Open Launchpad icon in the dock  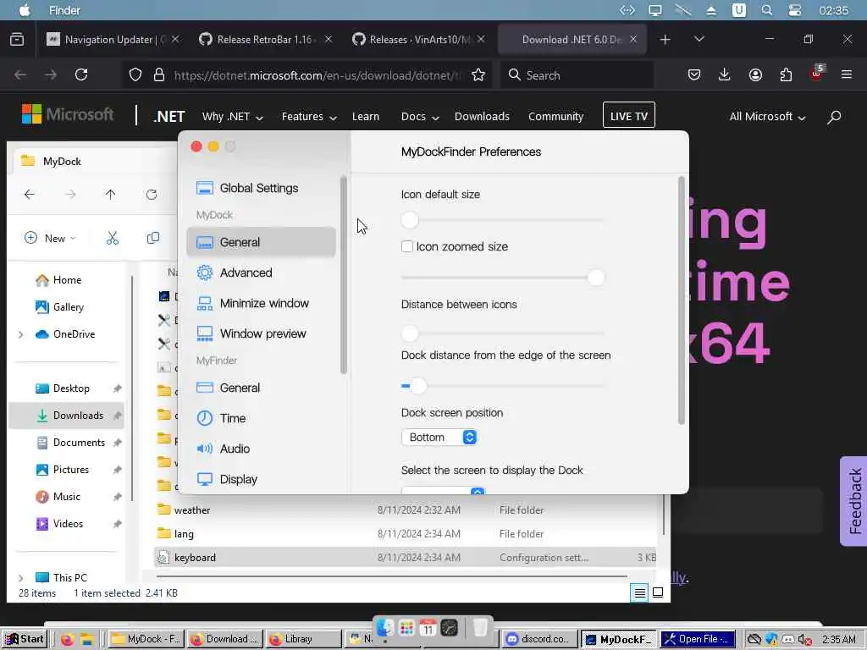coord(406,628)
